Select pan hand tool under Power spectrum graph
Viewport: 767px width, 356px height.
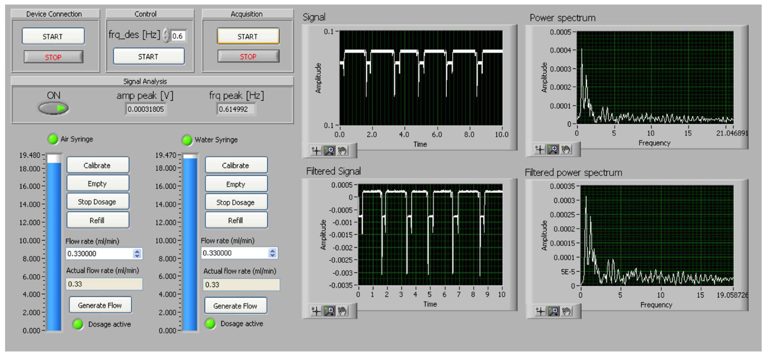click(x=566, y=149)
